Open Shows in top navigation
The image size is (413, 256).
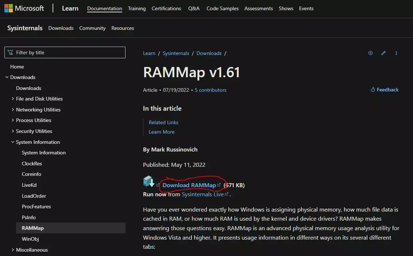tap(286, 8)
